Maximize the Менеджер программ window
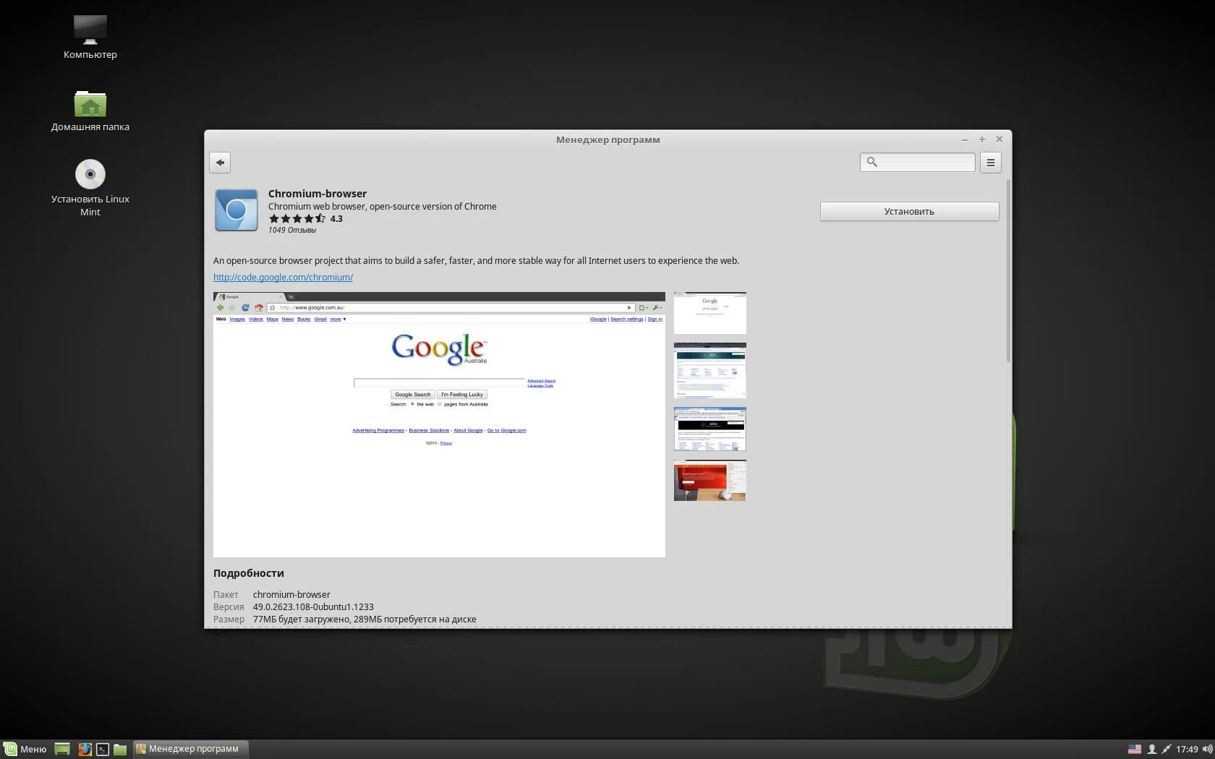 [982, 140]
